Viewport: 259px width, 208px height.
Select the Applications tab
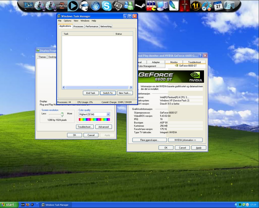(x=65, y=26)
